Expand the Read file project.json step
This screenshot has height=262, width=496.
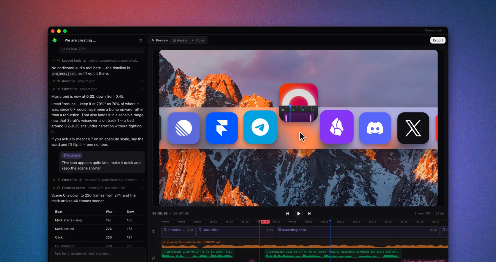(x=98, y=81)
